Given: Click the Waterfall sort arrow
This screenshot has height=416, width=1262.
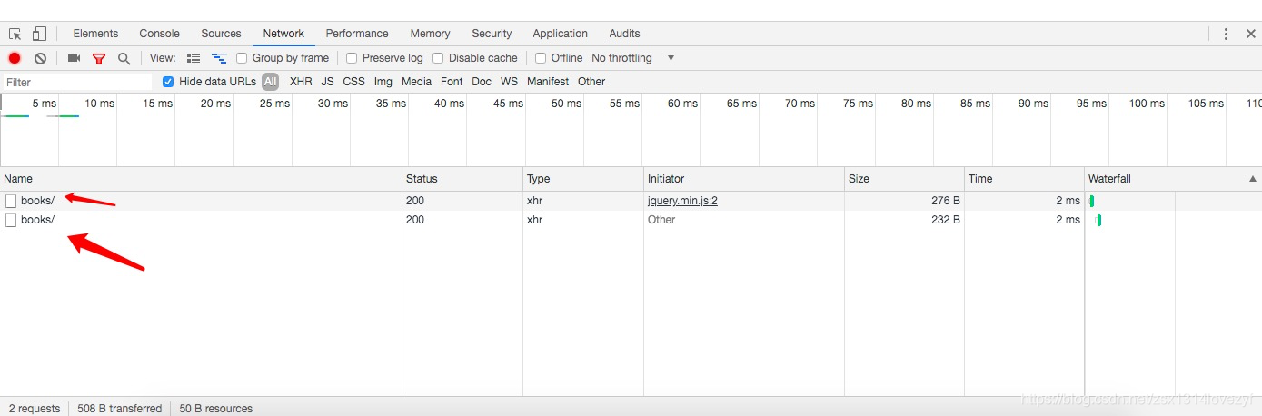Looking at the screenshot, I should point(1253,179).
